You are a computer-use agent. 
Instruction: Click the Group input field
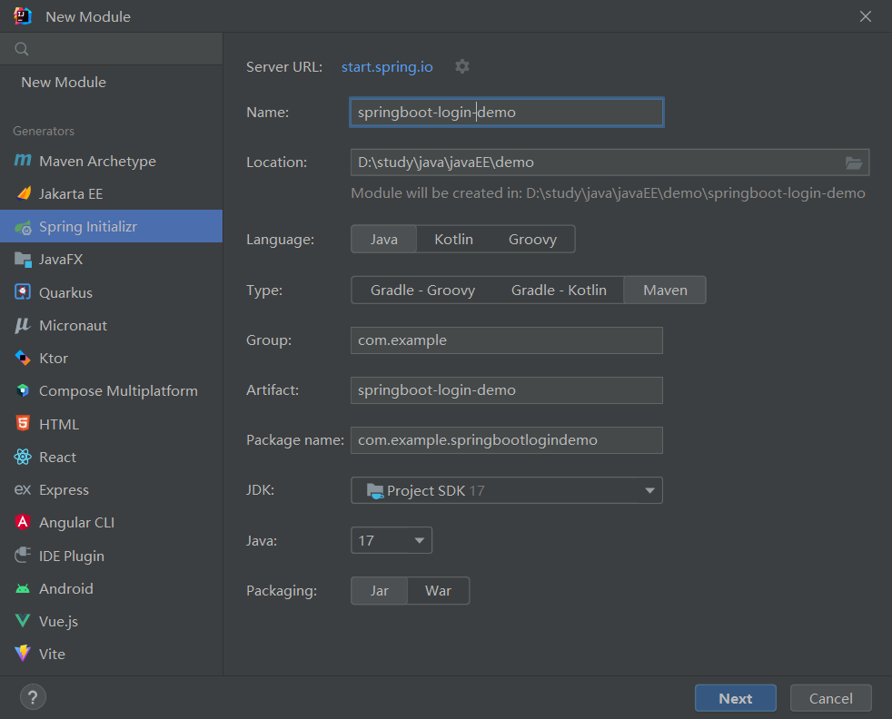pyautogui.click(x=507, y=340)
